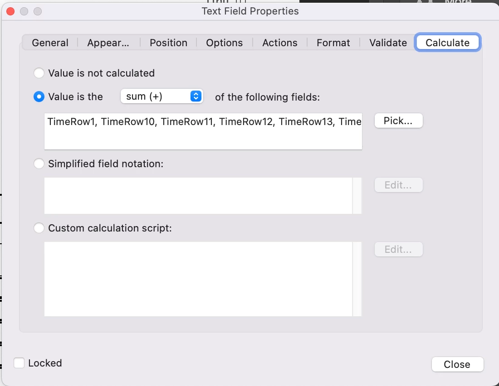Select the Value is the radio button
Viewport: 499px width, 386px height.
tap(39, 96)
